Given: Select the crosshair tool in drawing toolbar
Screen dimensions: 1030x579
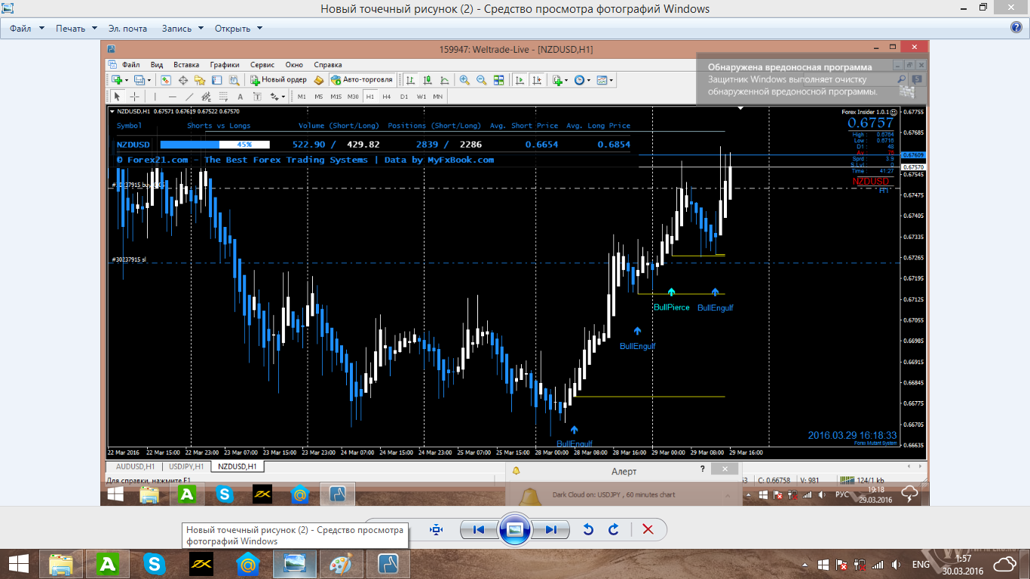Looking at the screenshot, I should [134, 96].
